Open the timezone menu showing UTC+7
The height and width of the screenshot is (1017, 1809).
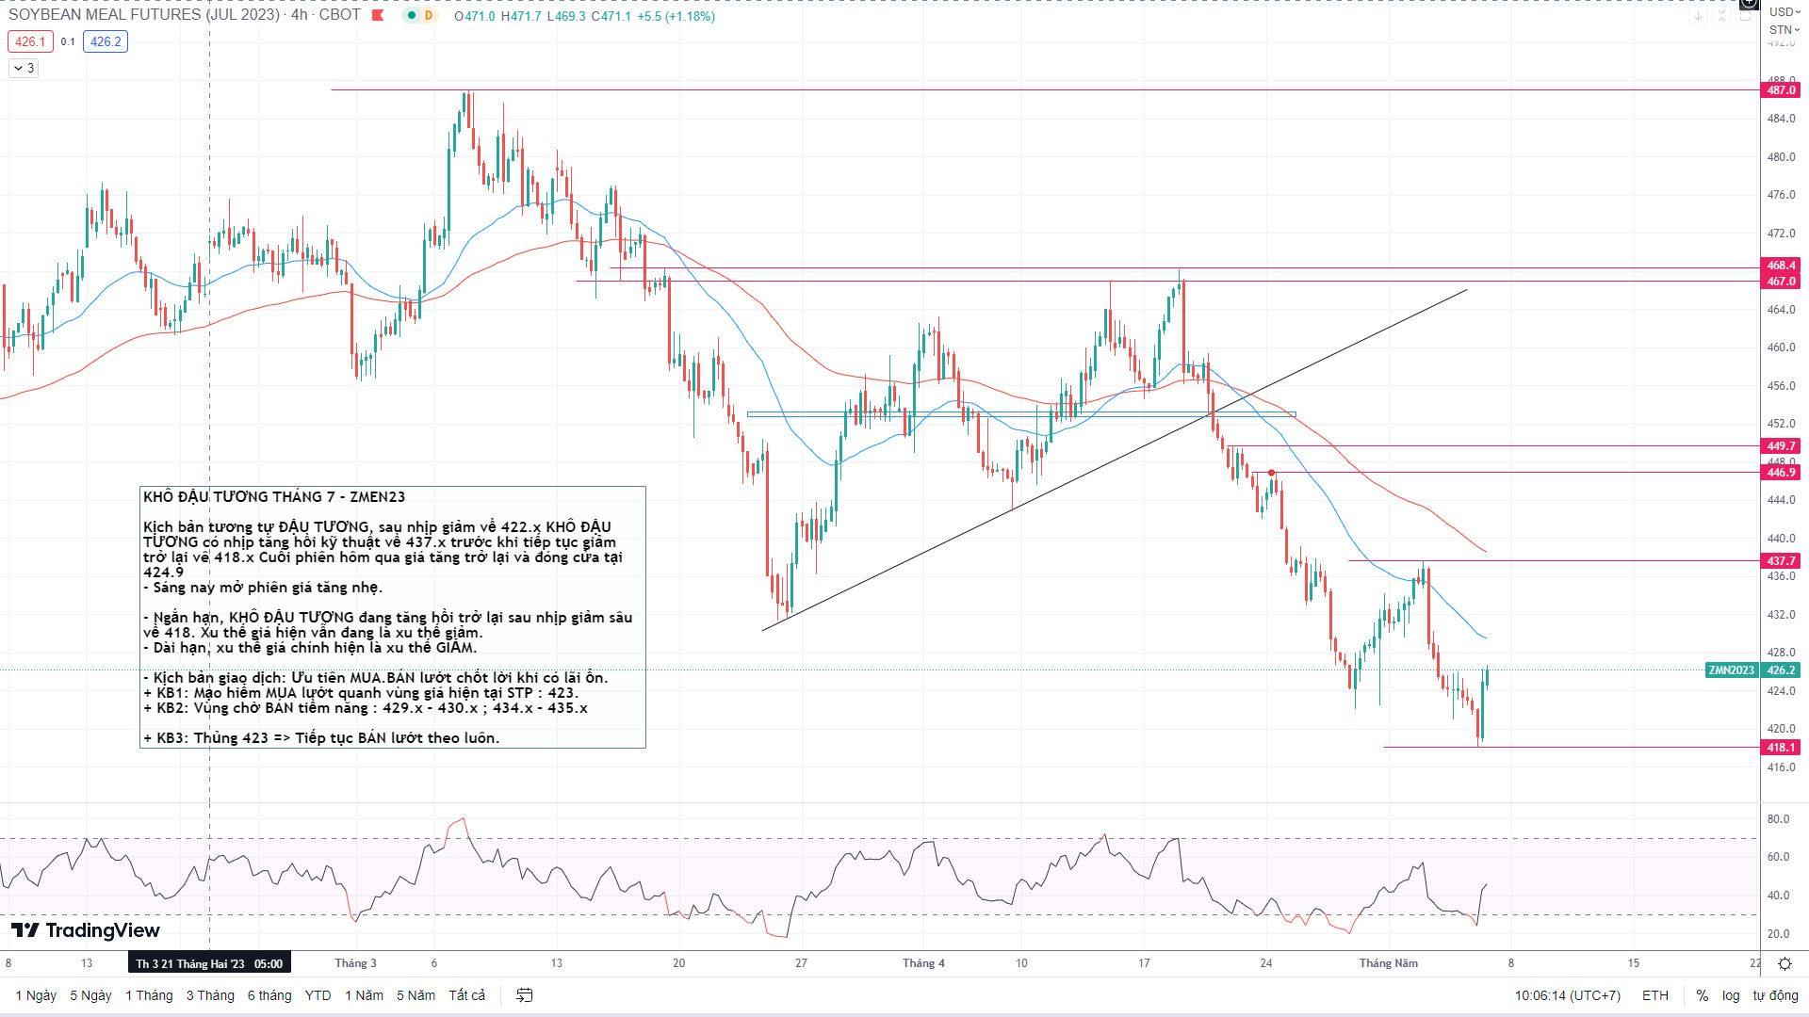point(1568,995)
